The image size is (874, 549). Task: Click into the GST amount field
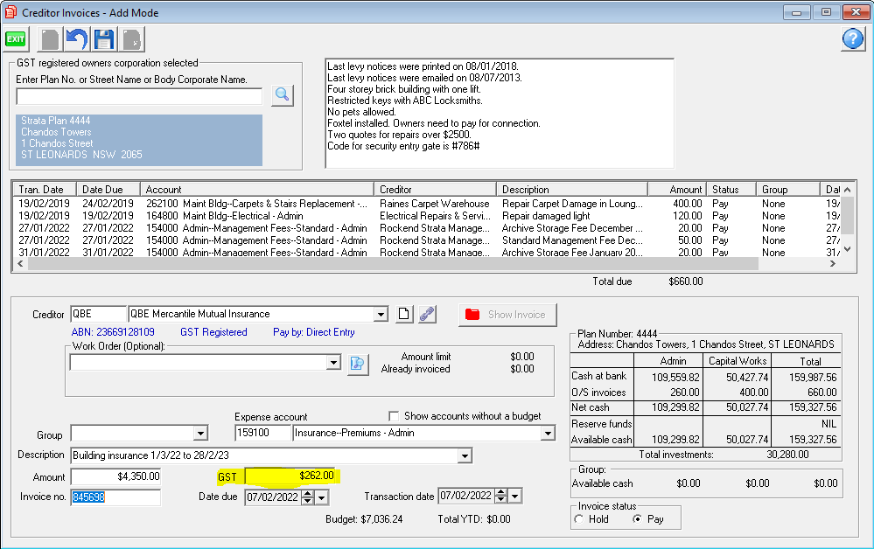coord(291,476)
